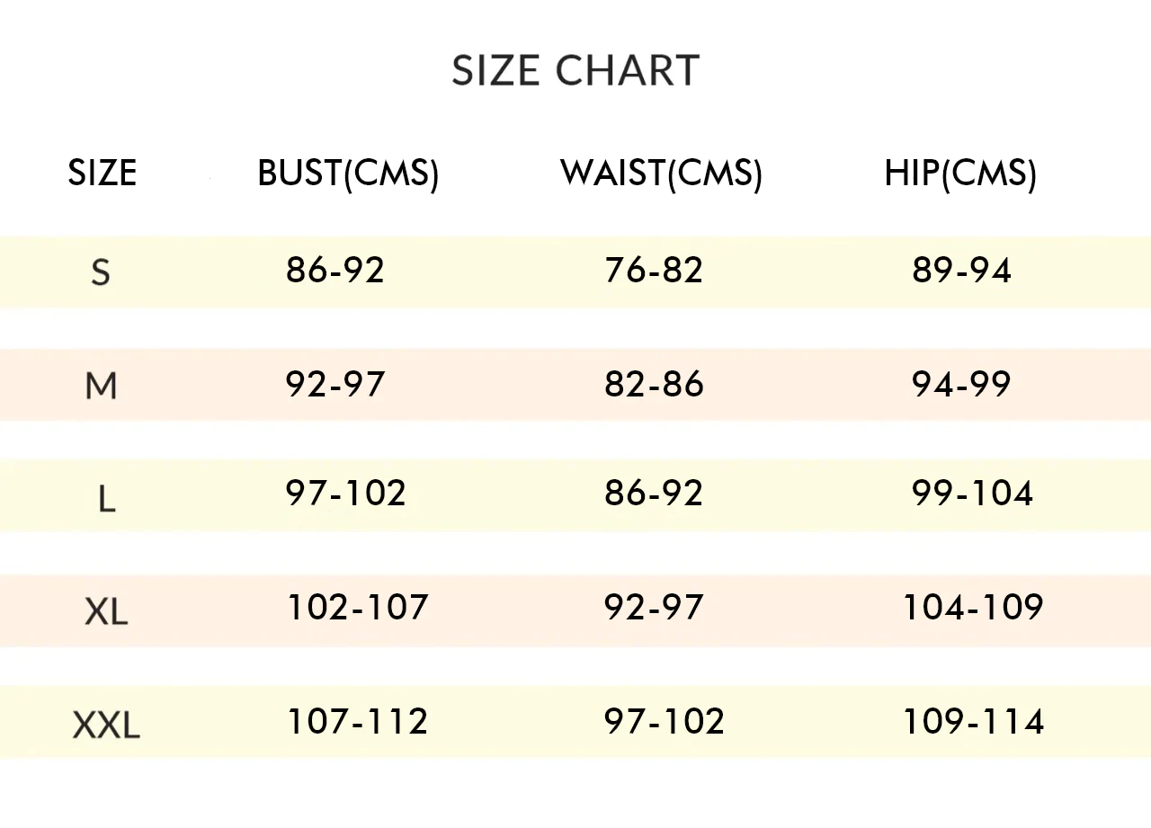Image resolution: width=1151 pixels, height=828 pixels.
Task: Click waist value 97-102 in XXL row
Action: click(665, 721)
